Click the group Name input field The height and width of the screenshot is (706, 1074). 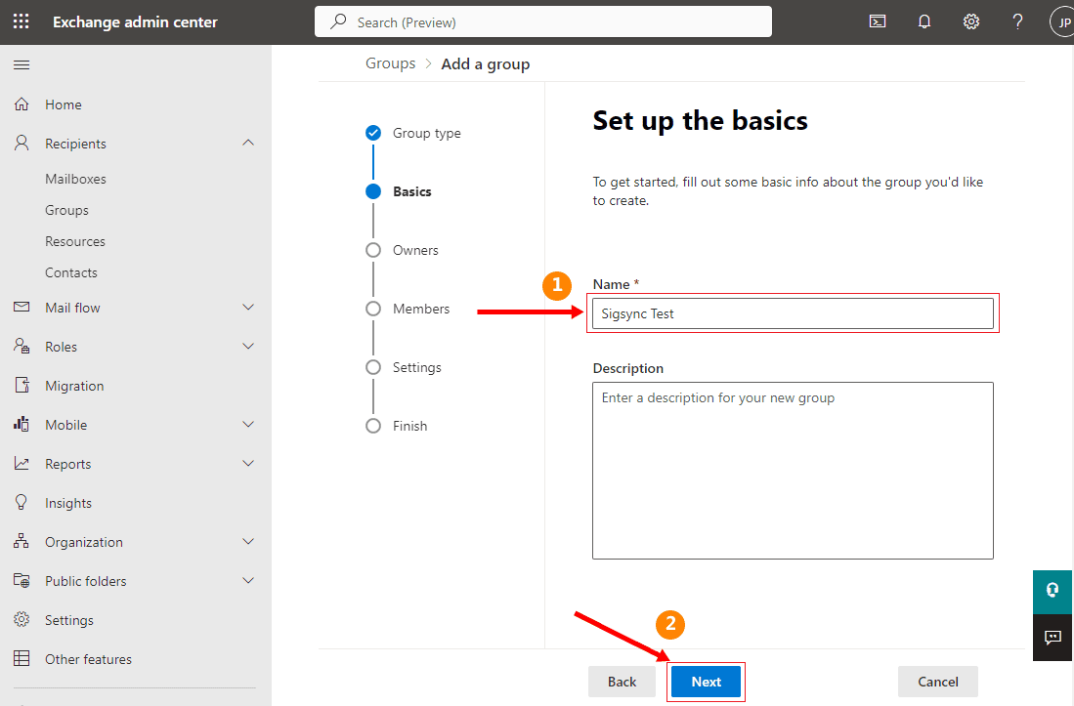click(792, 313)
